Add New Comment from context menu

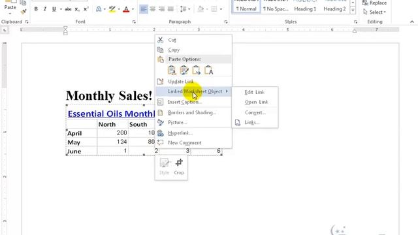pyautogui.click(x=193, y=143)
